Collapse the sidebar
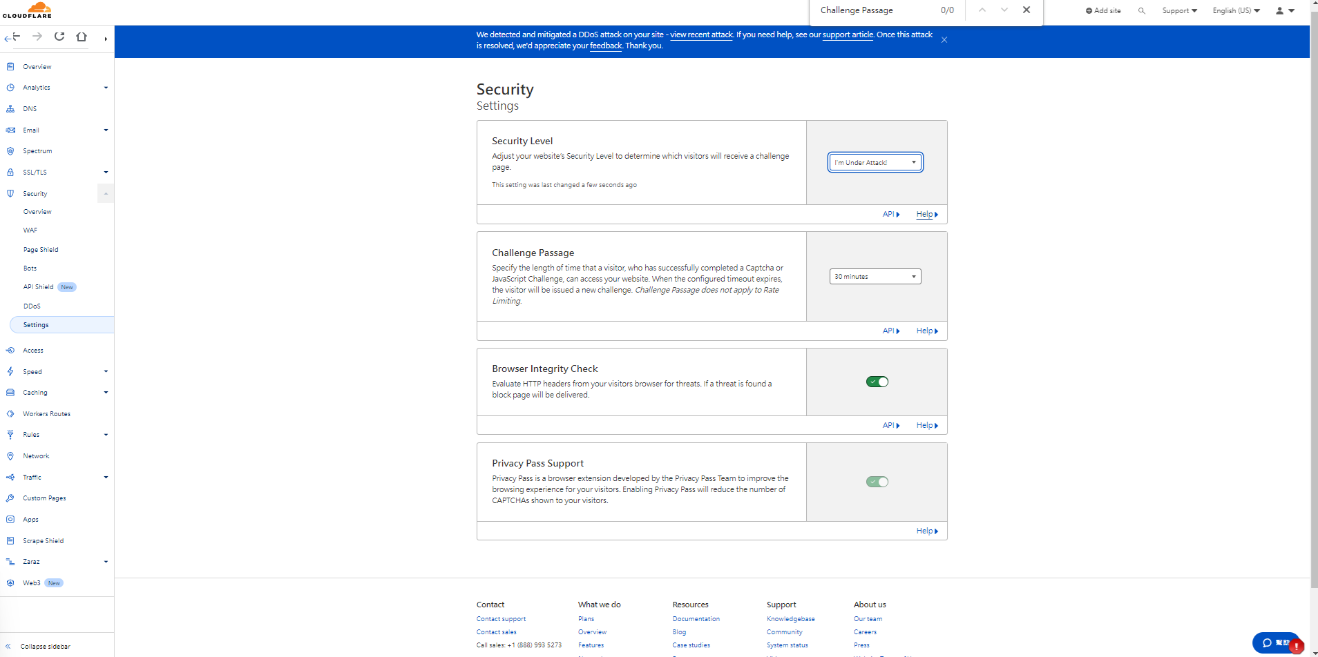This screenshot has height=657, width=1318. pos(45,647)
